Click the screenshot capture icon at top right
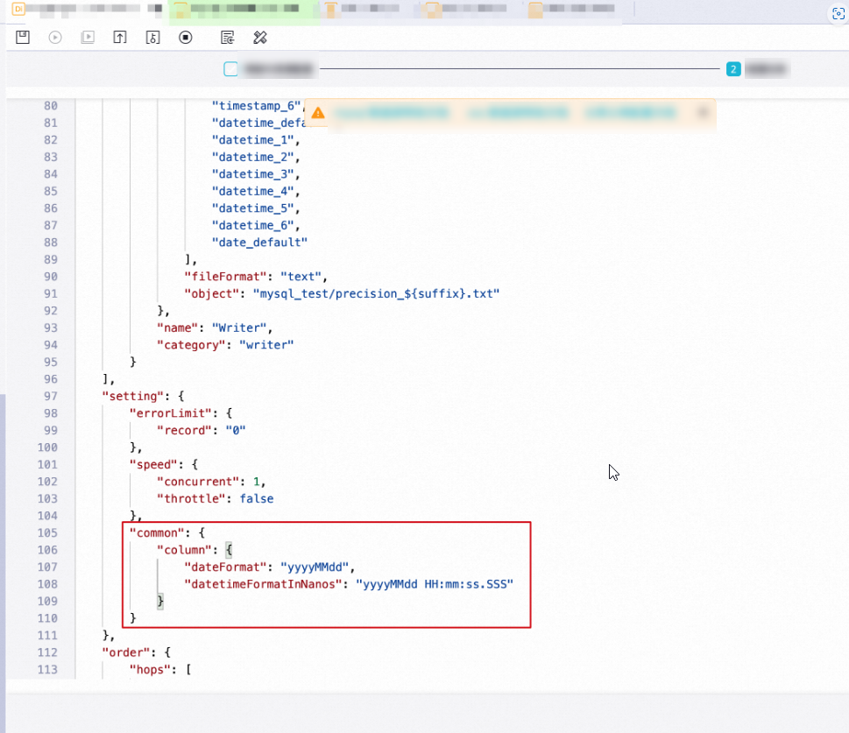 coord(838,13)
